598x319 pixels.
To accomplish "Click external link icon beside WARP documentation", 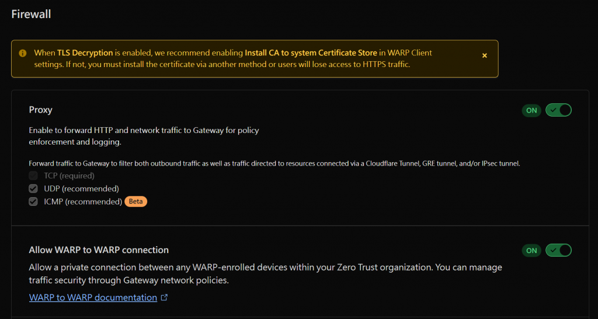I will point(164,297).
